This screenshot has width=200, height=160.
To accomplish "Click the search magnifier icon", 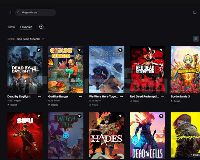I will 18,12.
